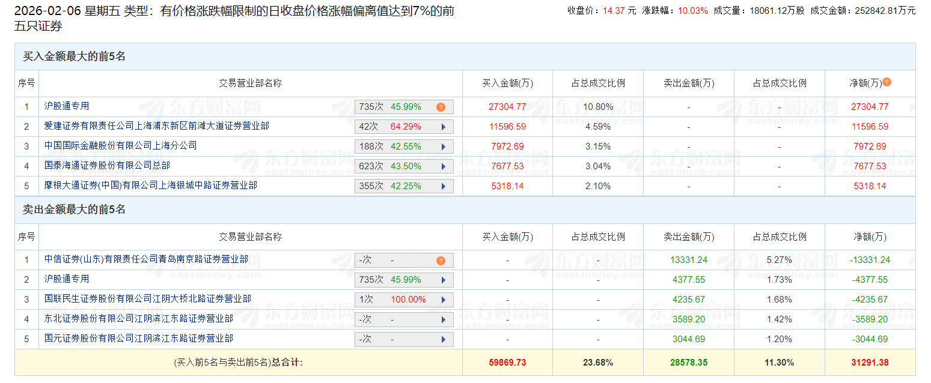Click orange help icon in 中信证券(山东) row
The width and height of the screenshot is (931, 383).
pyautogui.click(x=441, y=261)
